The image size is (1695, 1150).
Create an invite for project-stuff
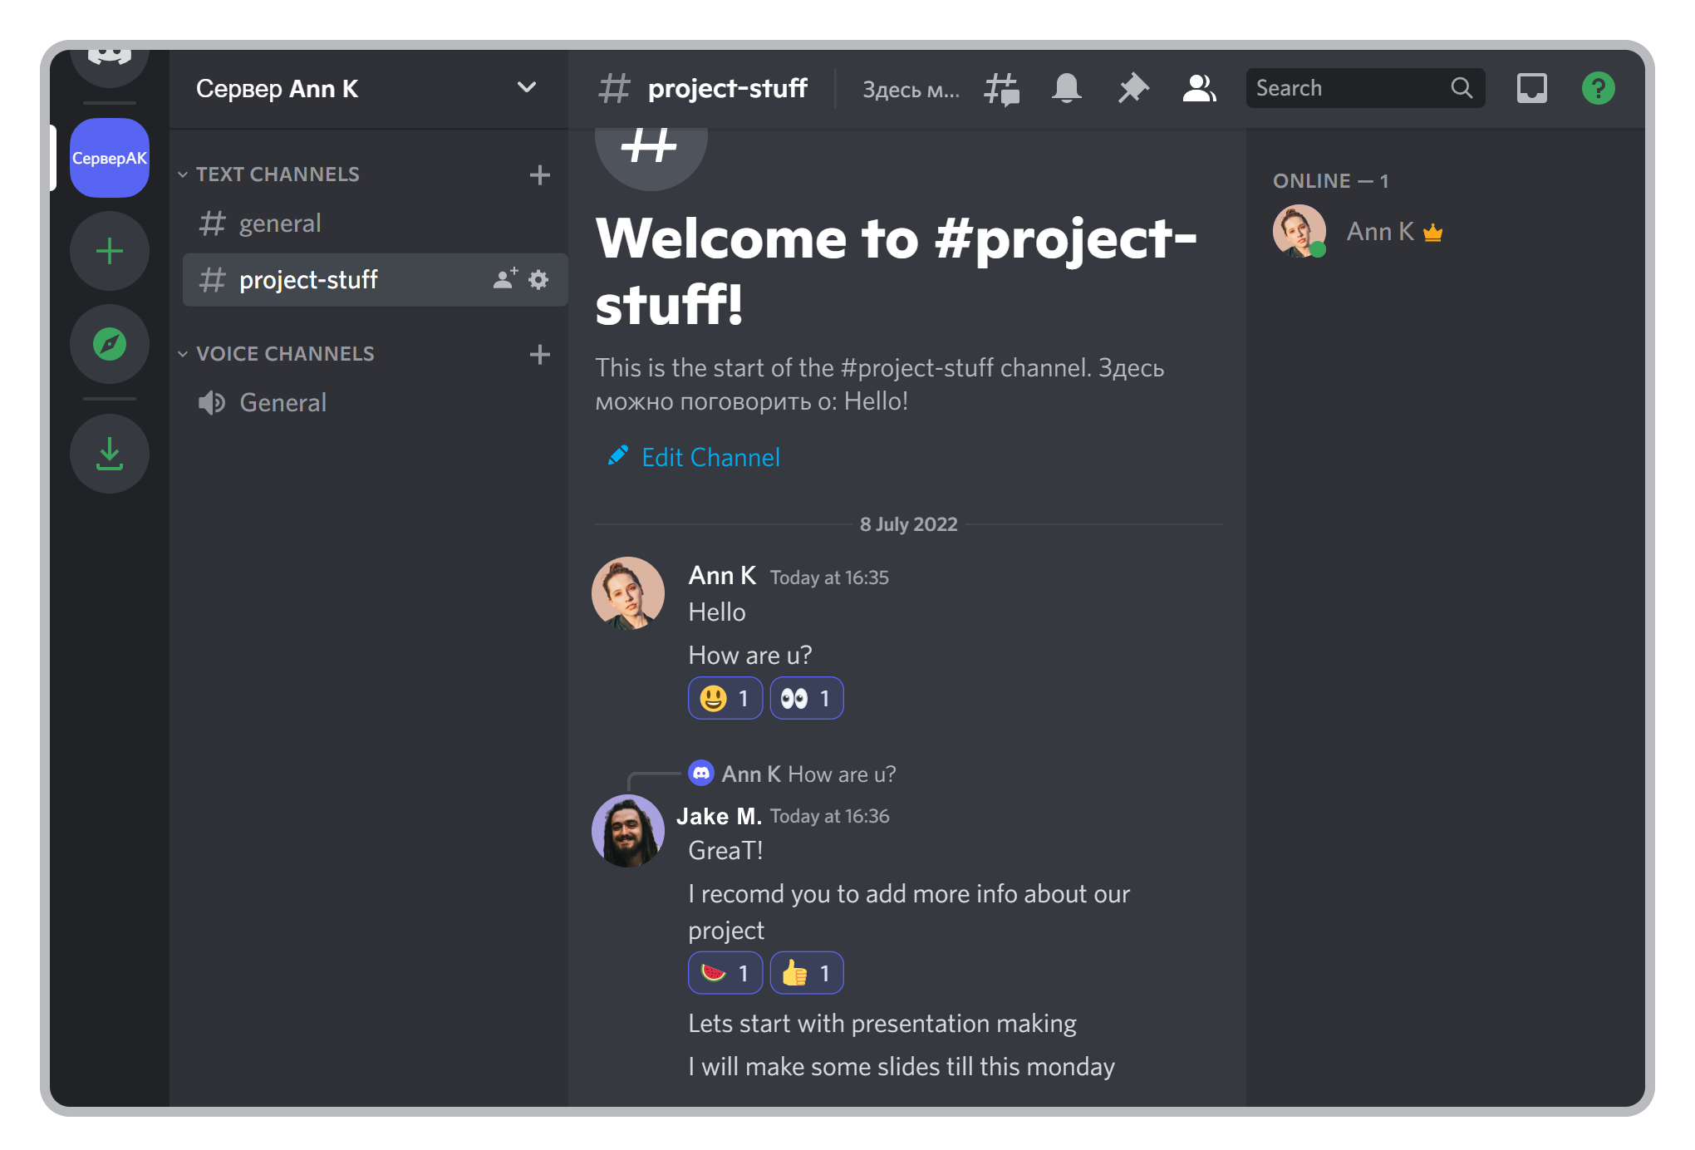pos(504,280)
